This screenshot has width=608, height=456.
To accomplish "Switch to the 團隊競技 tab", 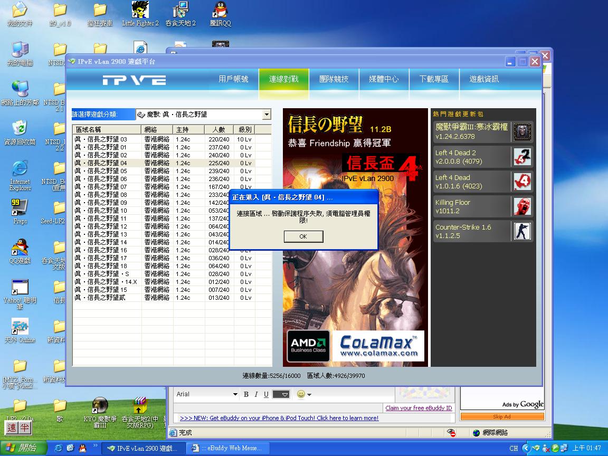I will (334, 79).
